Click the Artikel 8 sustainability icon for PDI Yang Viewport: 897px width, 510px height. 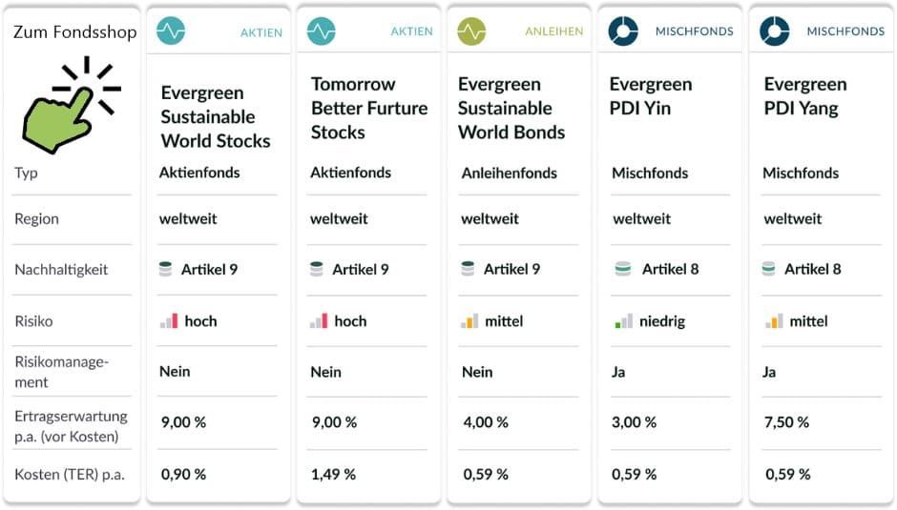pyautogui.click(x=768, y=270)
